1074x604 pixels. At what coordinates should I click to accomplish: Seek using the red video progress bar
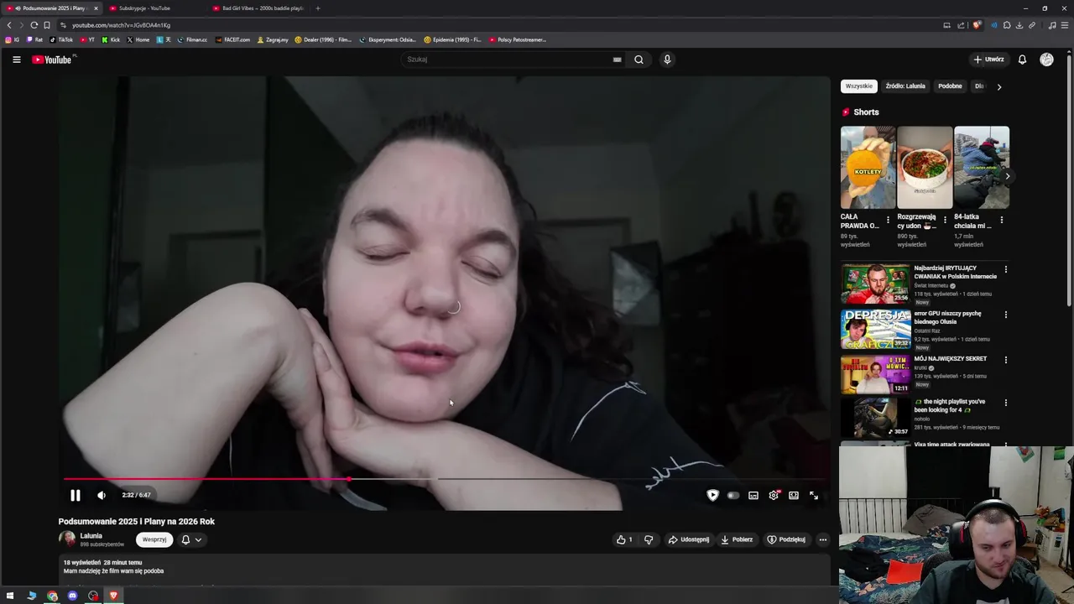(x=445, y=479)
